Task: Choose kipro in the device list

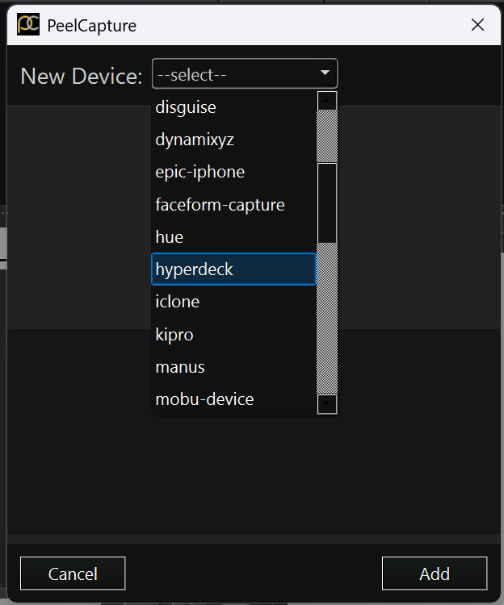Action: [x=233, y=335]
